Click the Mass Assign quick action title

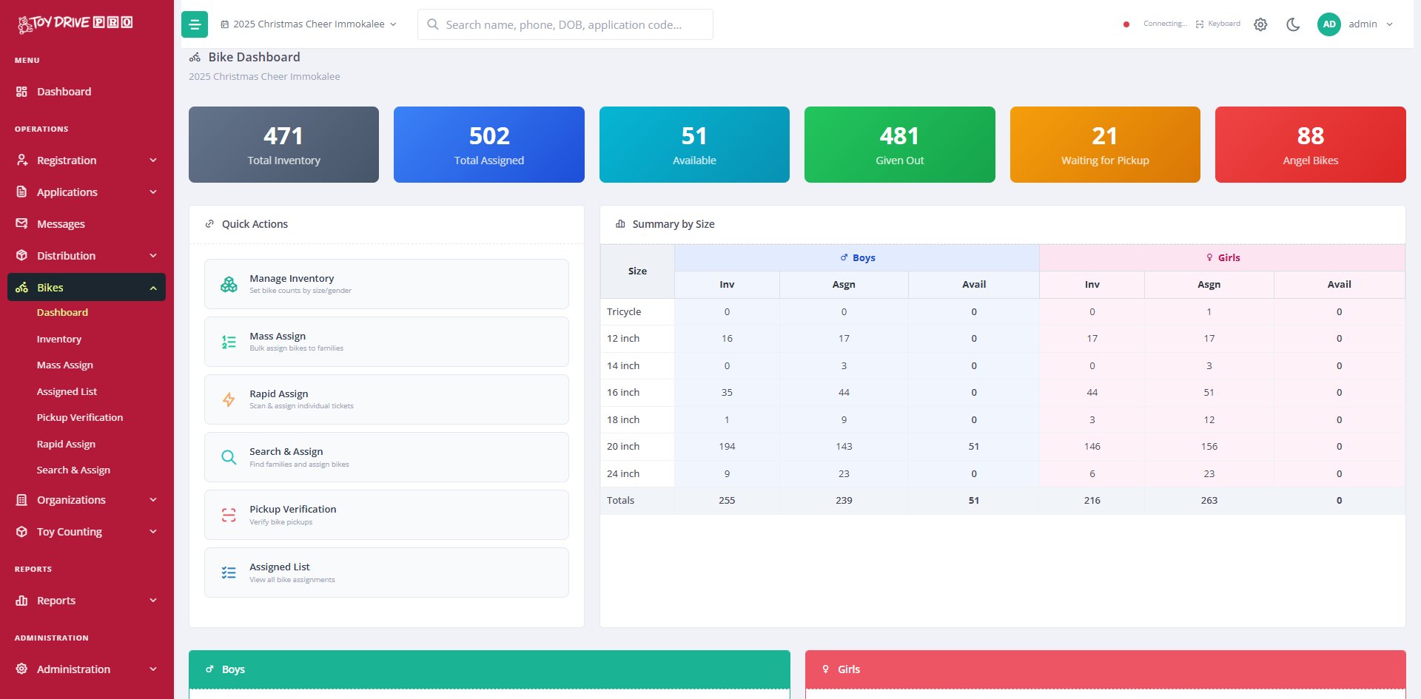tap(278, 337)
